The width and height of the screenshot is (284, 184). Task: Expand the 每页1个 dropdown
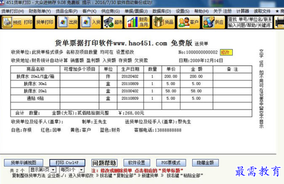coord(81,170)
